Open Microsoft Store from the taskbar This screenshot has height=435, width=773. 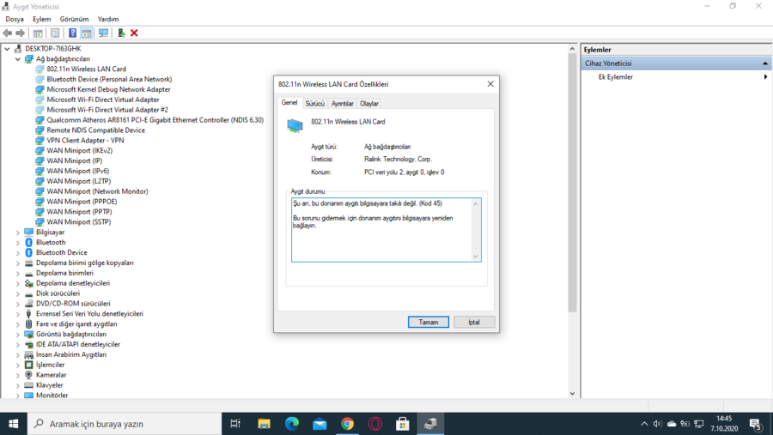click(x=402, y=424)
